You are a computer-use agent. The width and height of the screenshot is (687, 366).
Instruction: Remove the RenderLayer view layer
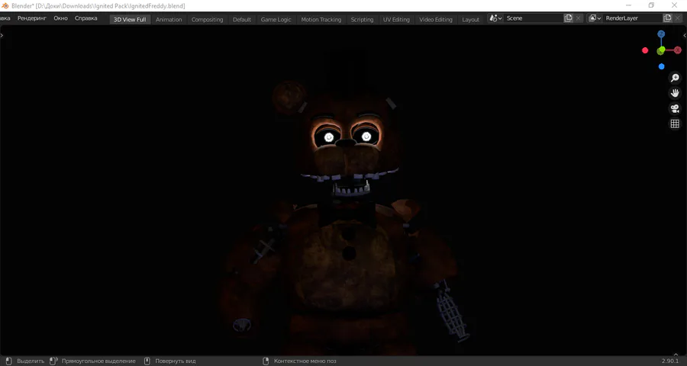[677, 18]
